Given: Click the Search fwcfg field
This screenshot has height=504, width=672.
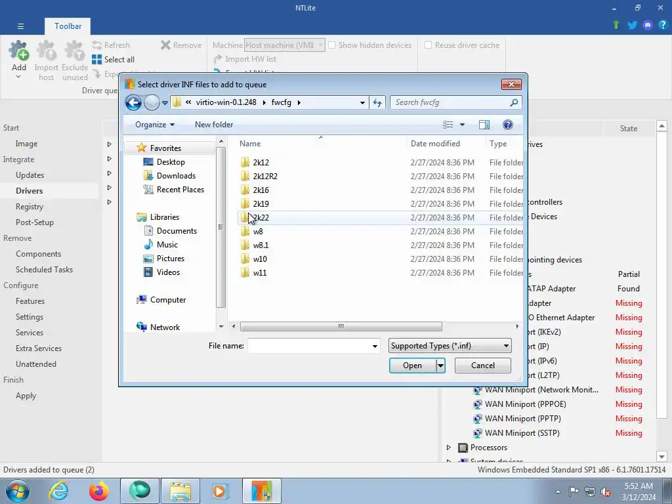Looking at the screenshot, I should (450, 102).
